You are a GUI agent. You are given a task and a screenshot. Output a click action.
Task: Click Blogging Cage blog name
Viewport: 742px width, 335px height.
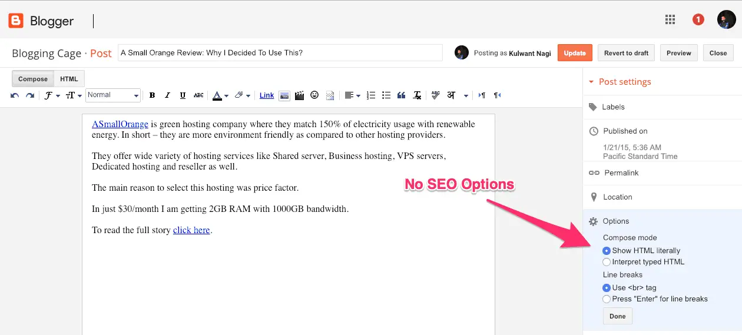point(47,54)
